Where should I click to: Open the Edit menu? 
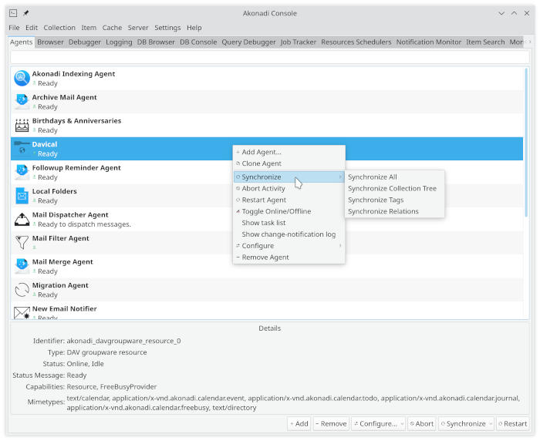coord(32,28)
